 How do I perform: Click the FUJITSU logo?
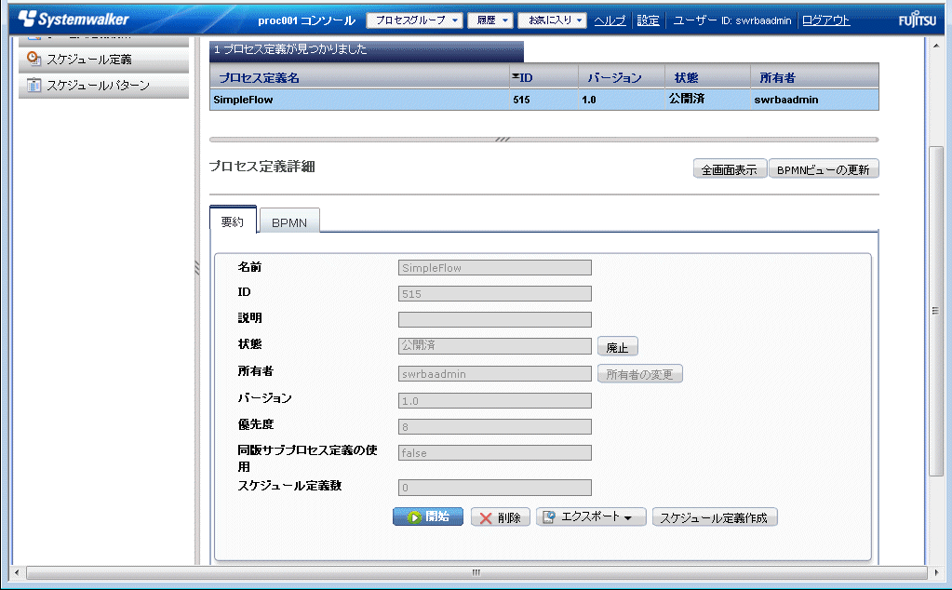pos(918,20)
